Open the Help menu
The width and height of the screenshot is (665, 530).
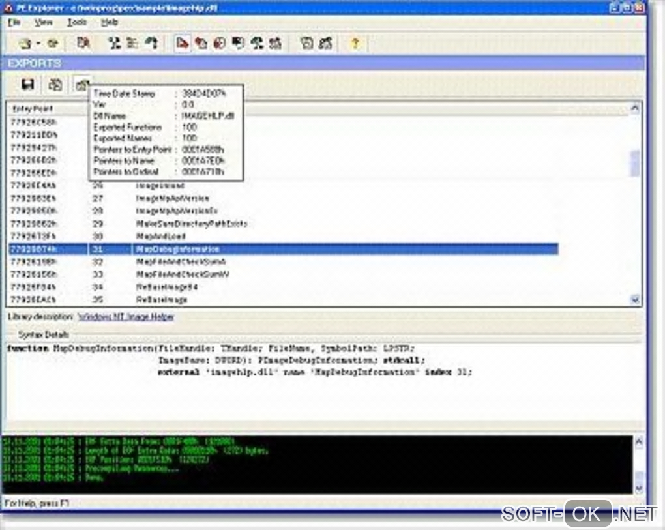point(110,22)
